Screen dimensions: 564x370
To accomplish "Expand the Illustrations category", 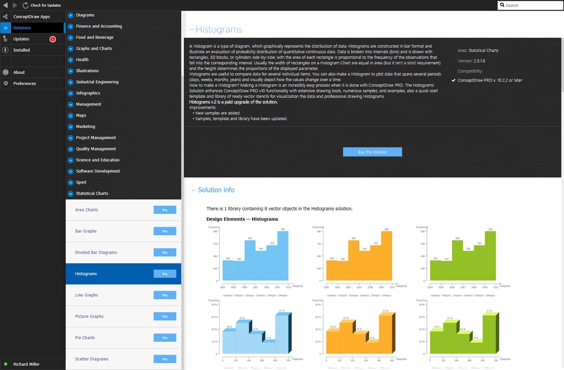I will (x=70, y=71).
